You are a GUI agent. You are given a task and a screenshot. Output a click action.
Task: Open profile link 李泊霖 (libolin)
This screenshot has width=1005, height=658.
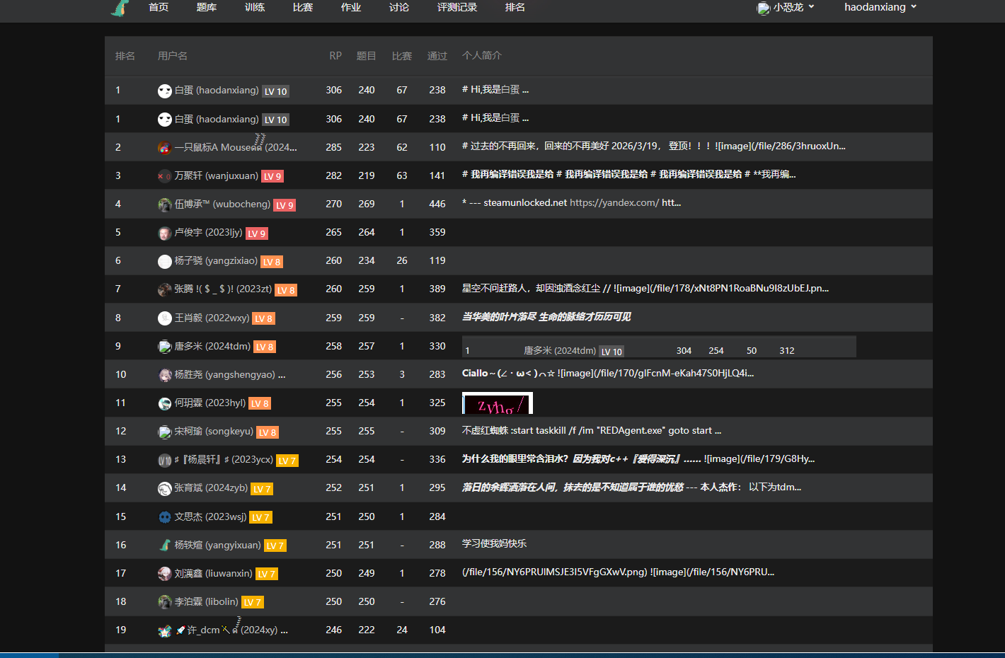(x=206, y=601)
